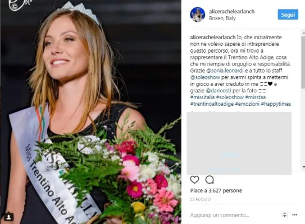Click the Segui follow button

(x=288, y=15)
